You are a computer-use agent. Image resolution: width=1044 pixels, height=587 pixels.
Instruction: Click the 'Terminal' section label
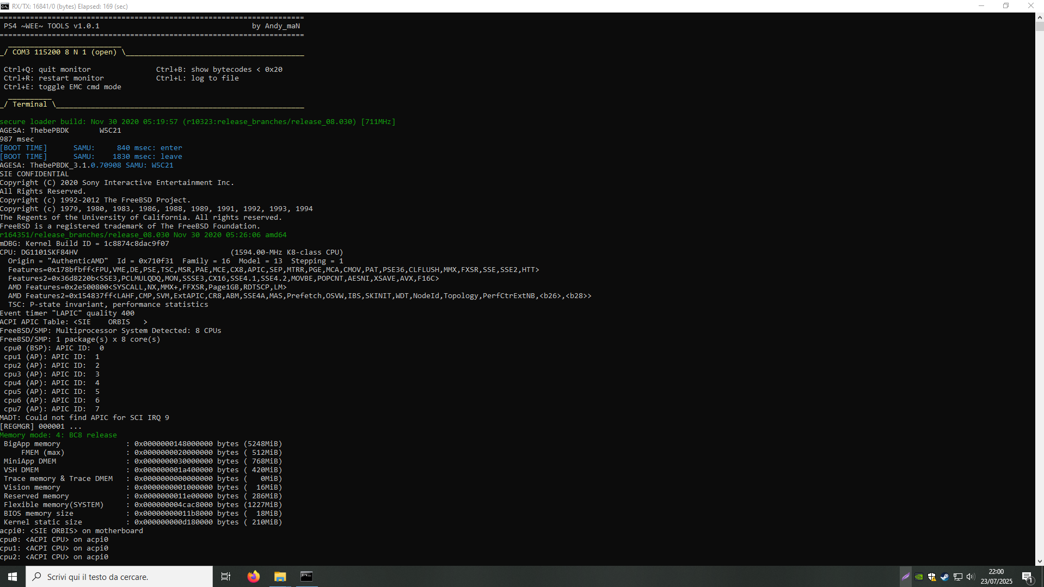tap(30, 104)
